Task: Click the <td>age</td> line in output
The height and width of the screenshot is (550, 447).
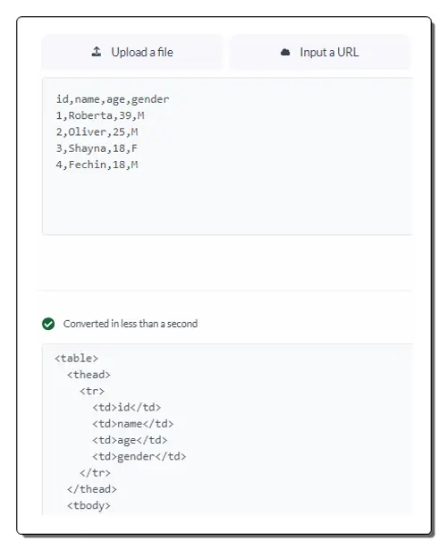Action: (130, 440)
